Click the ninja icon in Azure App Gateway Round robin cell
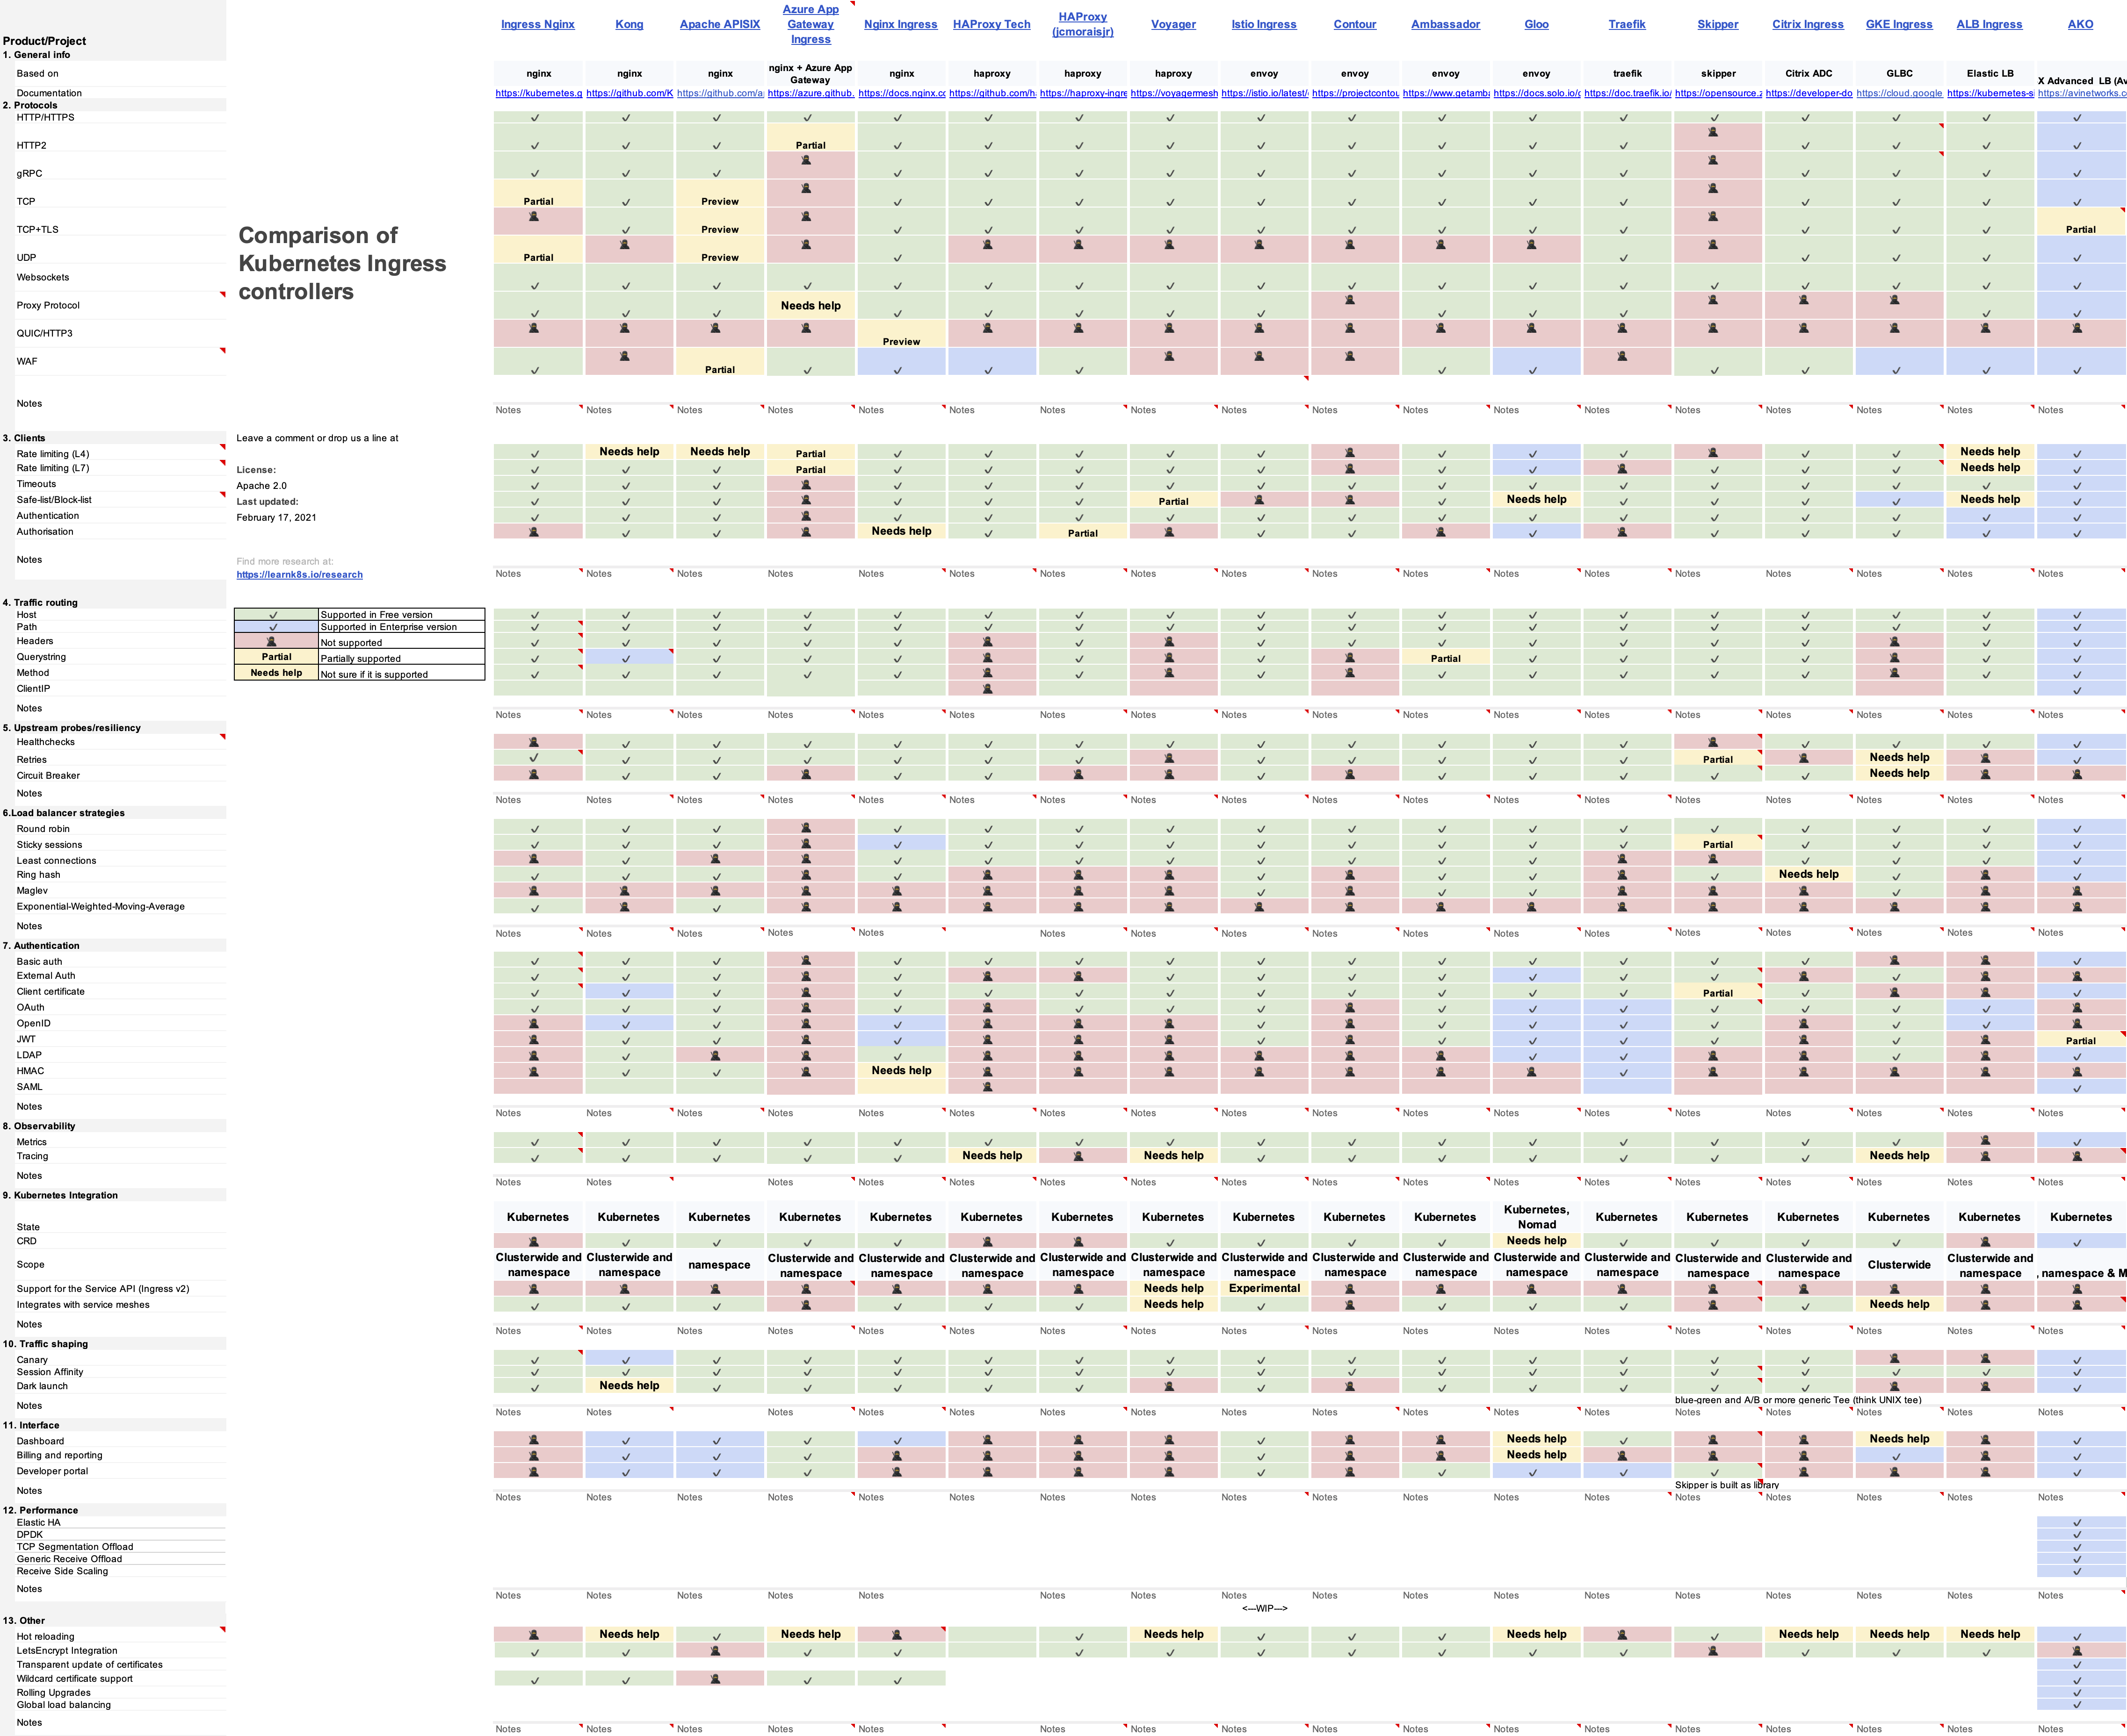Image resolution: width=2127 pixels, height=1736 pixels. (806, 828)
